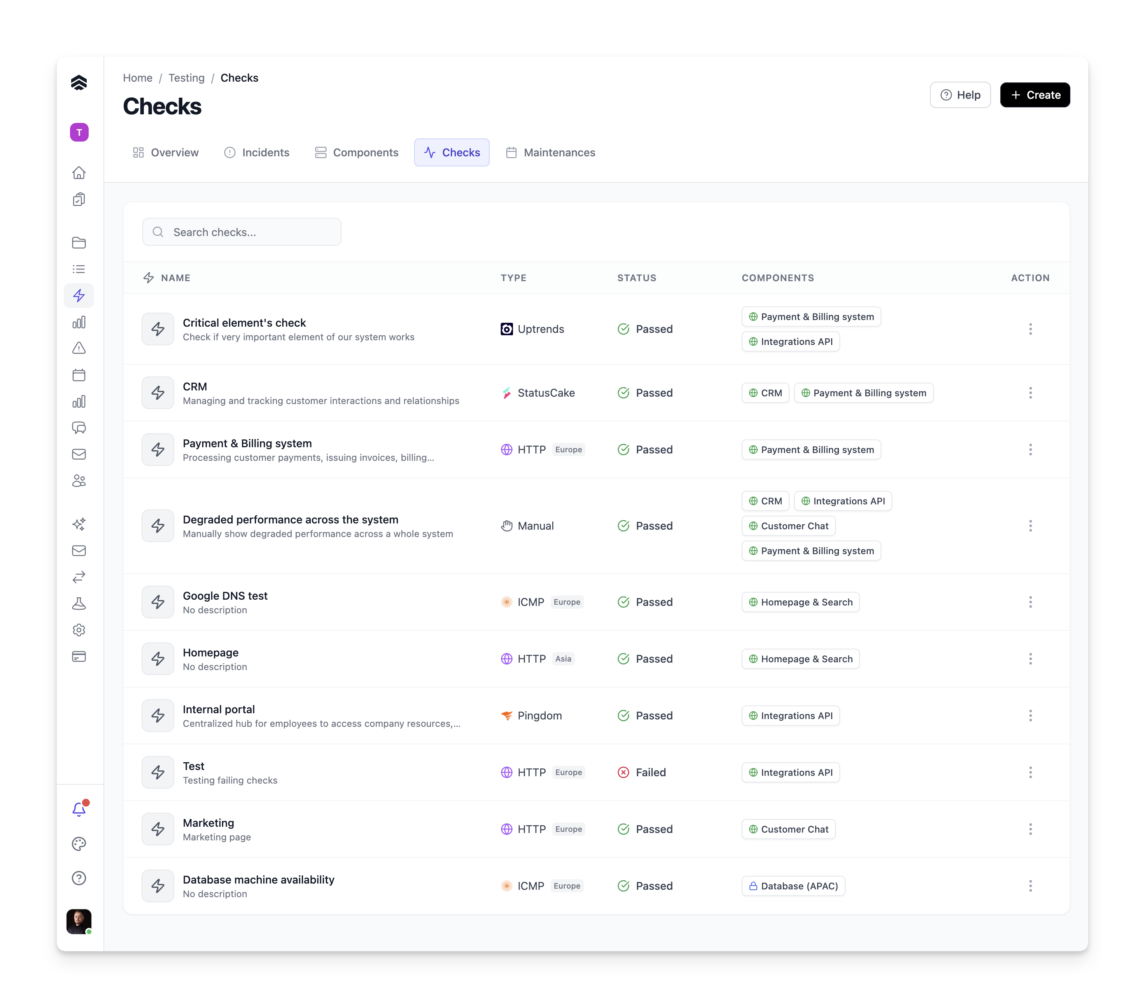Click the search checks input field
Viewport: 1145px width, 1008px height.
pos(242,232)
